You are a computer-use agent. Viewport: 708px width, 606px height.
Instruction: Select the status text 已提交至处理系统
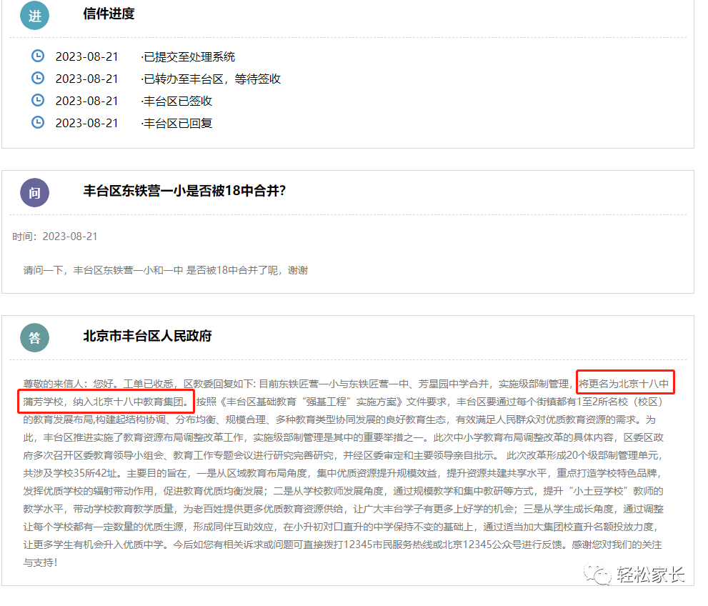click(188, 57)
